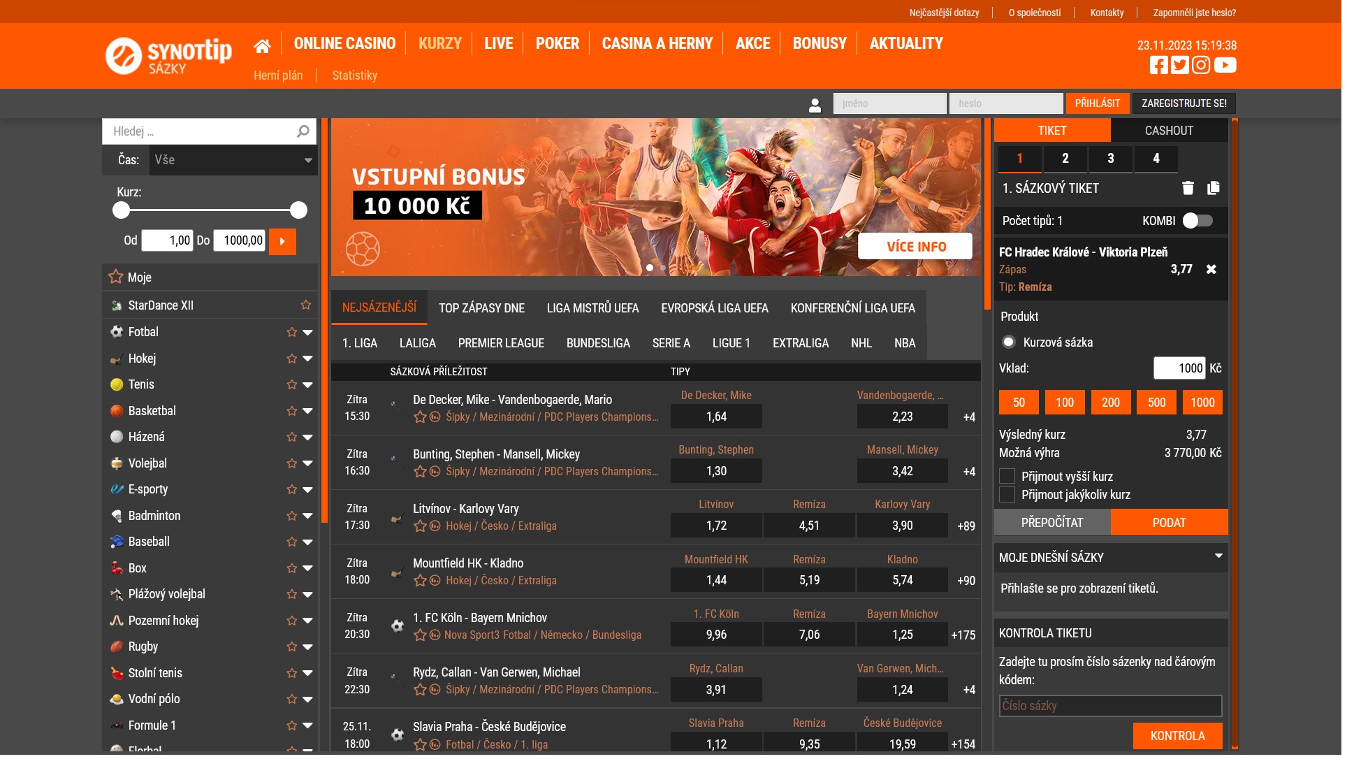Favorite the 1. FC Köln - Bayern match
The image size is (1347, 766).
click(420, 635)
